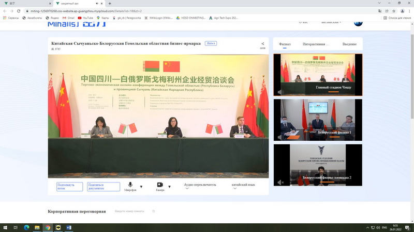
Task: Click the search magnifier icon by room number
Action: 153,211
